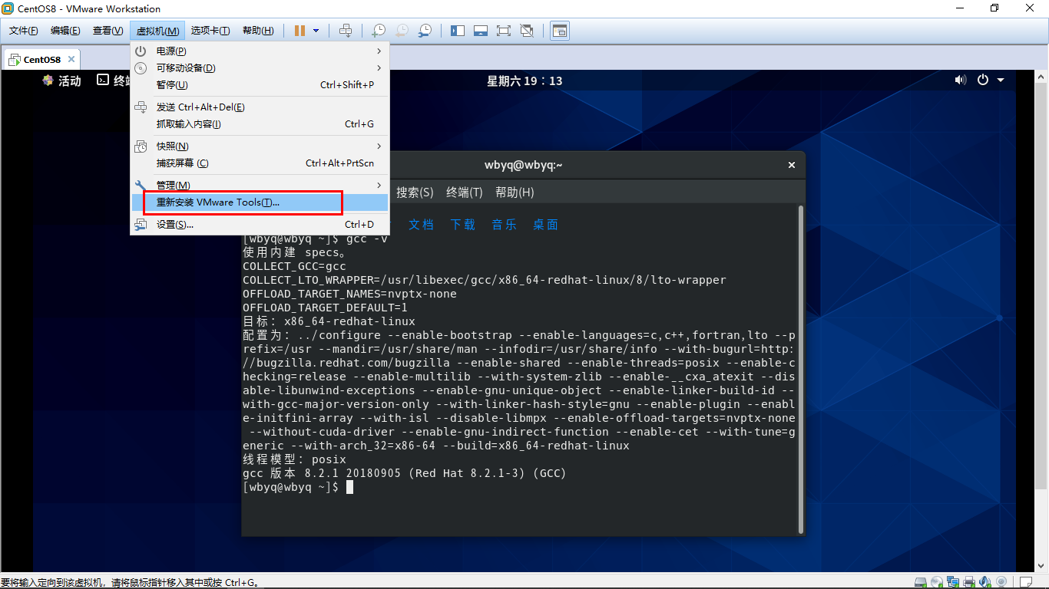The image size is (1049, 589).
Task: Open the 选项卡(T) menu
Action: click(x=210, y=31)
